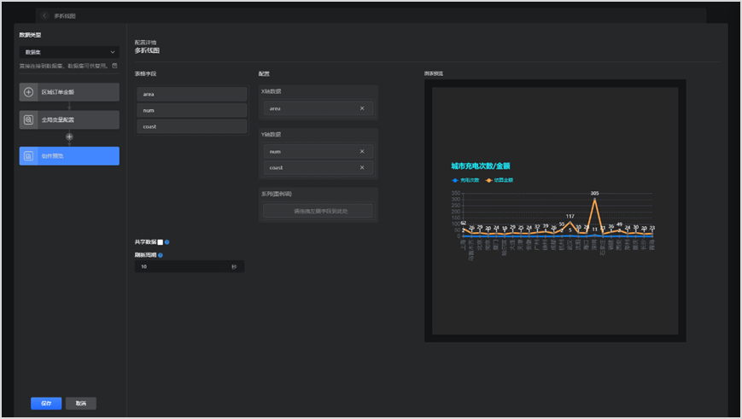Click the help icon next to refresh period
742x419 pixels.
161,255
